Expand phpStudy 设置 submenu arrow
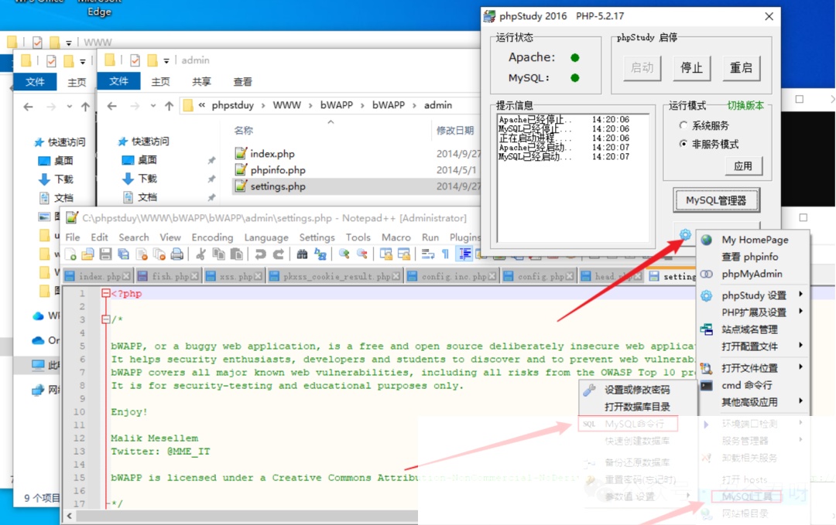This screenshot has width=836, height=525. pyautogui.click(x=801, y=294)
